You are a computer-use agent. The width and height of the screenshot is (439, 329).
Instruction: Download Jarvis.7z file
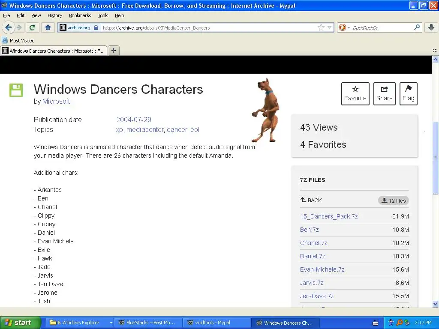click(312, 283)
